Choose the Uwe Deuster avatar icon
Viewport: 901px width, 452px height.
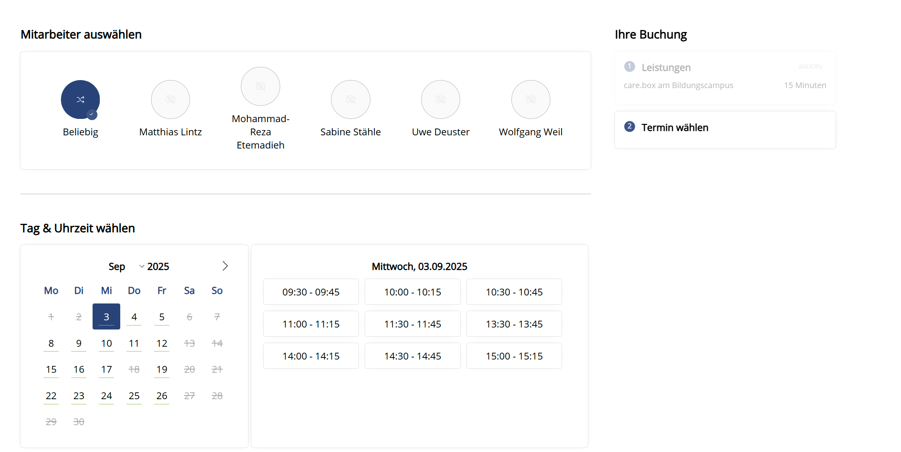tap(440, 99)
